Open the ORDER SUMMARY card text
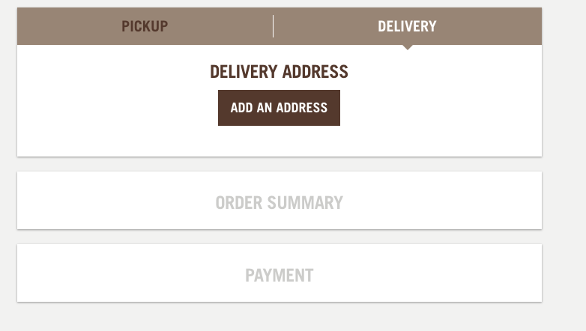The width and height of the screenshot is (586, 331). tap(280, 203)
